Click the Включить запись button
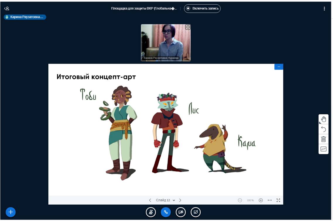Viewport: 333px width, 221px height. click(x=202, y=8)
